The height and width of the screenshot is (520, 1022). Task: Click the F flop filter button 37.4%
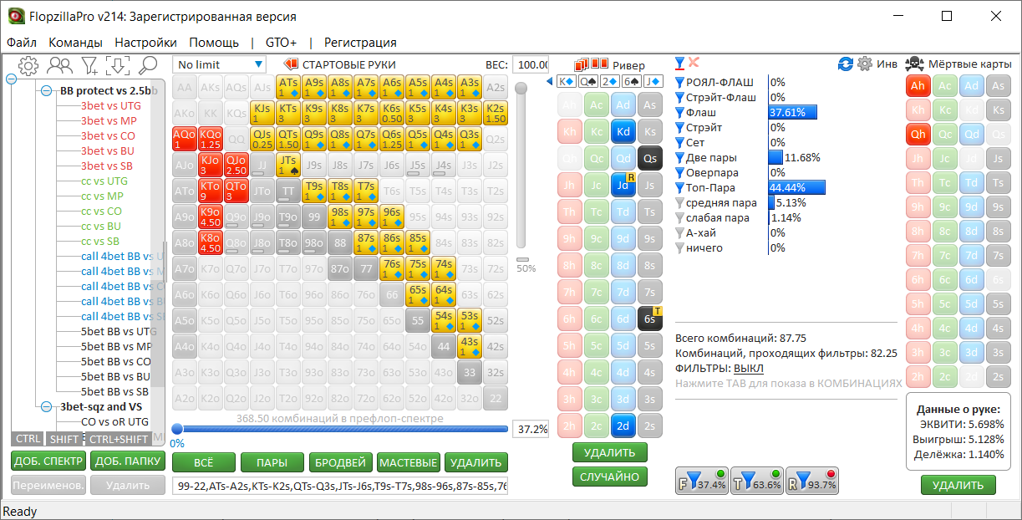pyautogui.click(x=701, y=482)
